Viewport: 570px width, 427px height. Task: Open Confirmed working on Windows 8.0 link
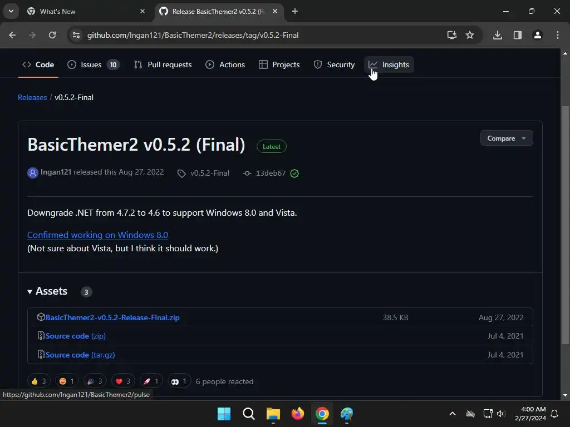(97, 235)
